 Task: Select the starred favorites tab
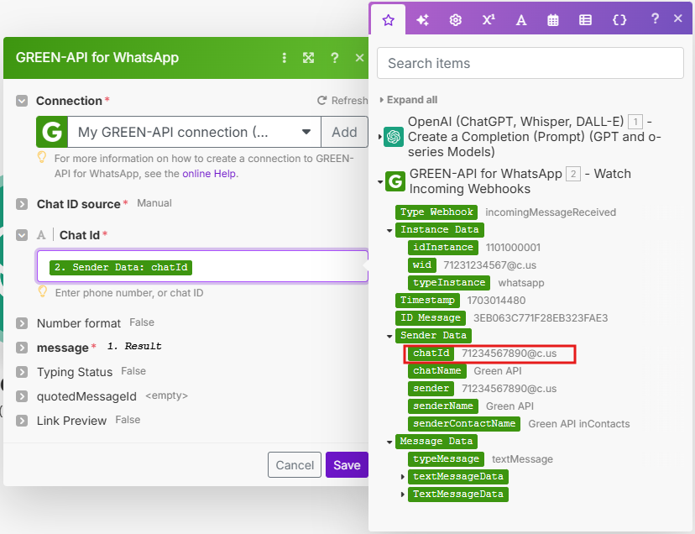(388, 19)
